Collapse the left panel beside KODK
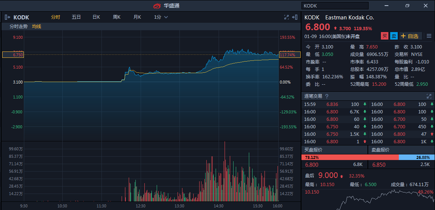Screen dimensions: 435x210 click(7, 17)
